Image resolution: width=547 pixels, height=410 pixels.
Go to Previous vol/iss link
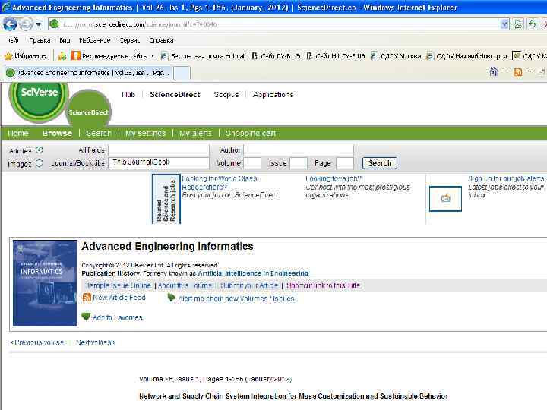[x=38, y=342]
